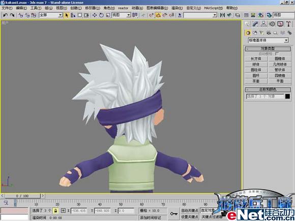The image size is (295, 221).
Task: Switch to the Utilities hammer tab
Action: [x=288, y=24]
